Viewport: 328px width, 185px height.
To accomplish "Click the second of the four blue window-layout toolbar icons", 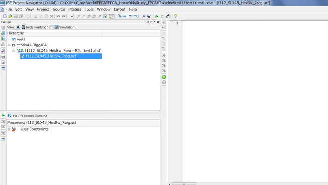I will pyautogui.click(x=125, y=16).
